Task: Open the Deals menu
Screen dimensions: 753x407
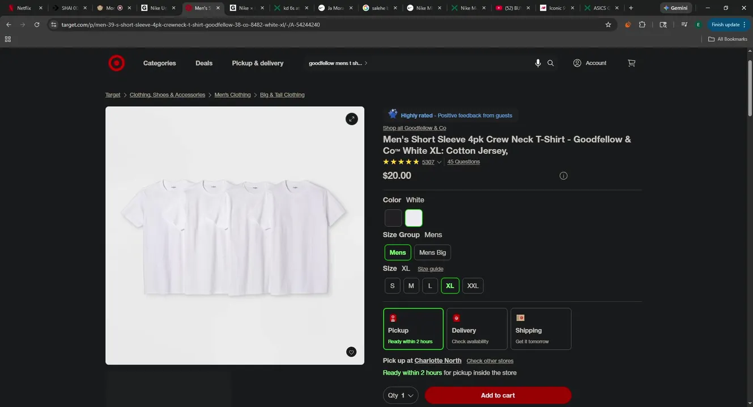Action: point(204,63)
